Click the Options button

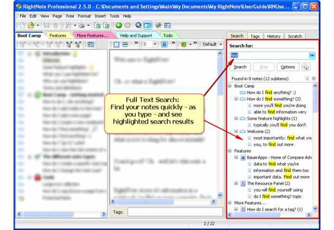click(x=288, y=67)
